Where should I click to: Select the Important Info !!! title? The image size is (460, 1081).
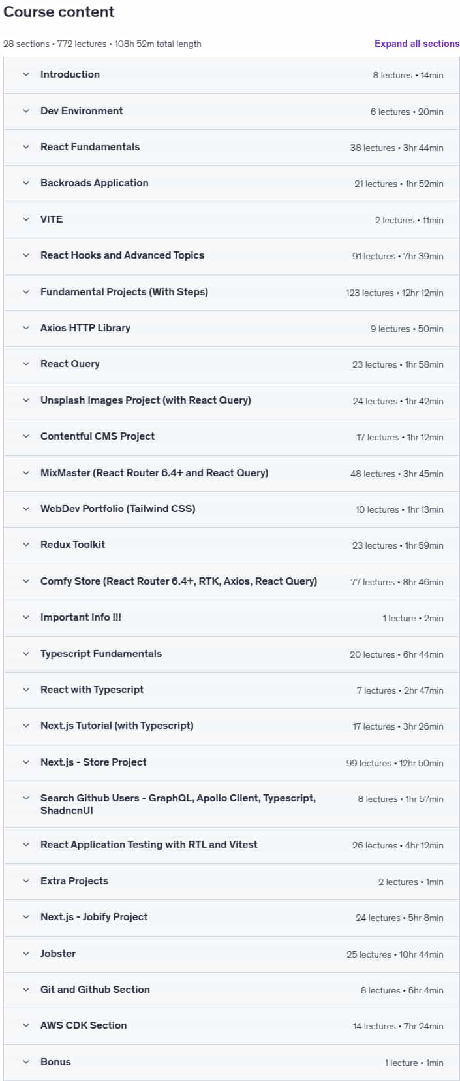pos(81,617)
